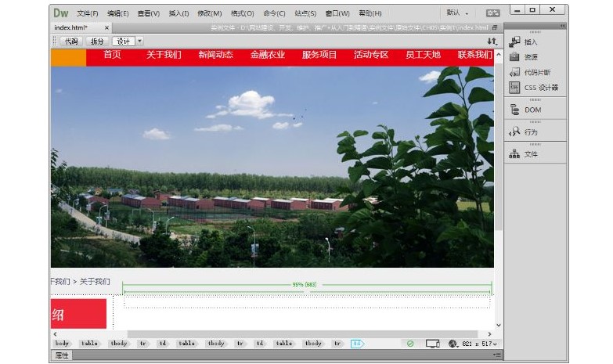The height and width of the screenshot is (364, 613).
Task: Open the 文件(F) menu
Action: tap(88, 13)
